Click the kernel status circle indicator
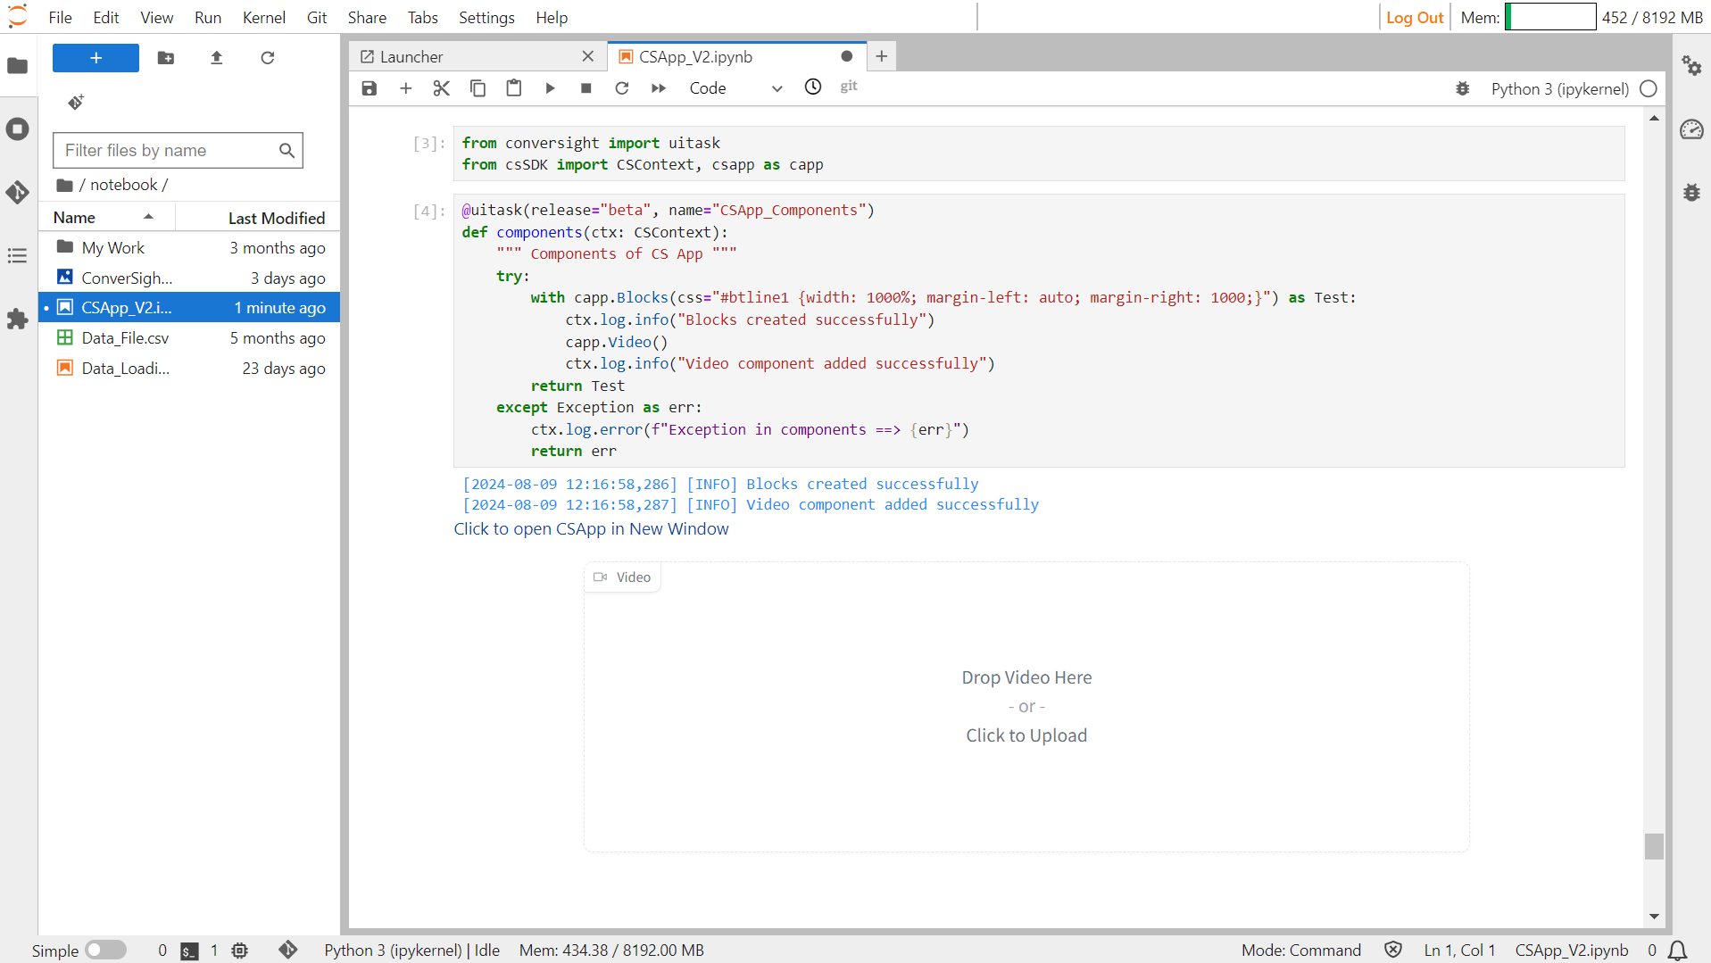1711x963 pixels. [x=1649, y=88]
